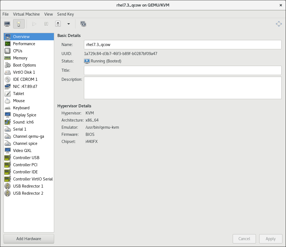Viewport: 286px width, 247px height.
Task: Click the Name field containing rhel7.3_qcow
Action: pos(183,45)
